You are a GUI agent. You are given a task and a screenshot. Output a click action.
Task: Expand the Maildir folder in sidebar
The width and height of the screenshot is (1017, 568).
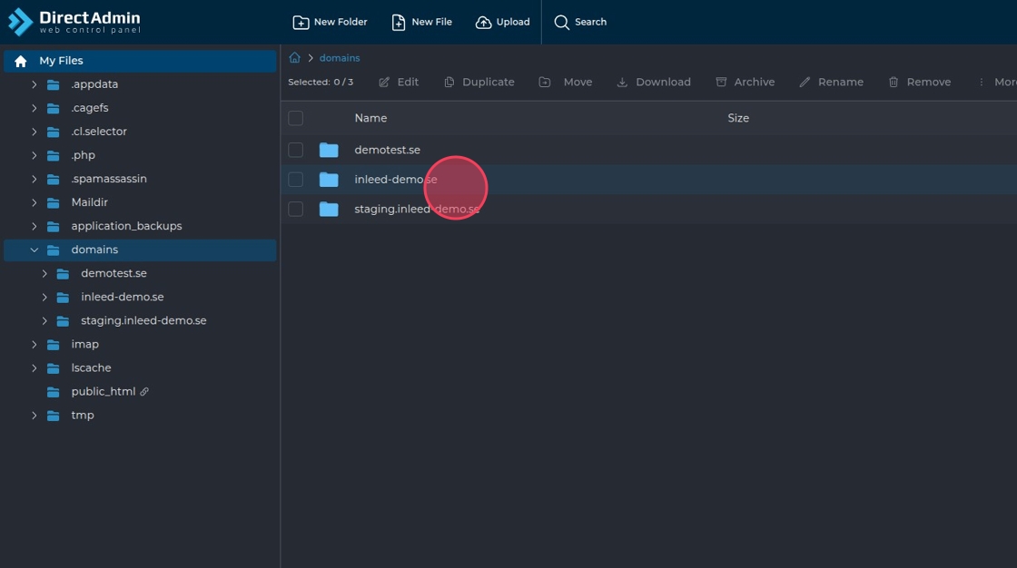tap(35, 202)
